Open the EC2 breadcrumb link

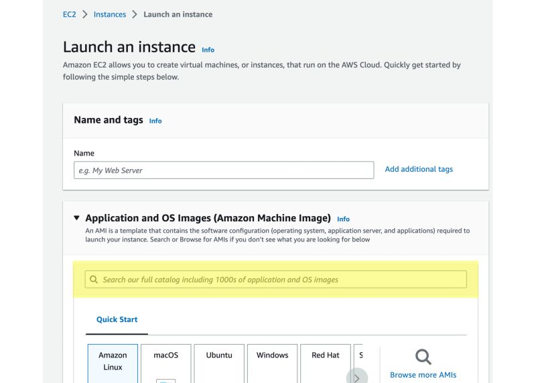tap(69, 14)
